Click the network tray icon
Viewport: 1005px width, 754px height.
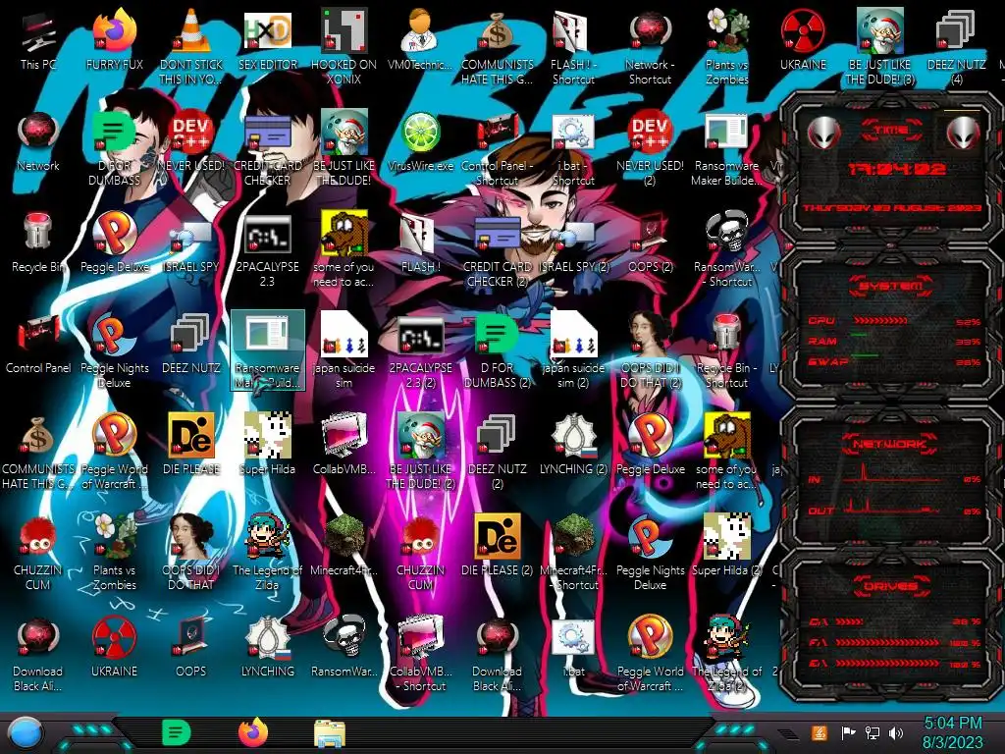point(872,732)
